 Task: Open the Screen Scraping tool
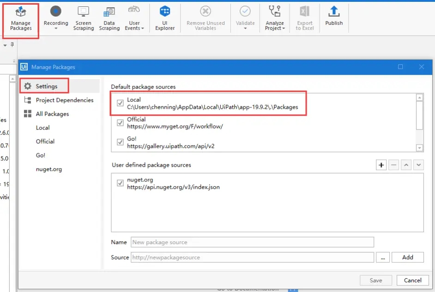click(84, 18)
